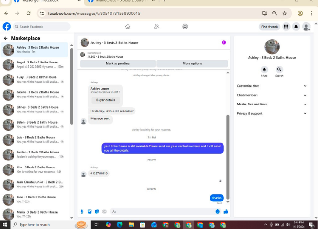Go back using the Marketplace back arrow
The height and width of the screenshot is (229, 318).
pos(6,38)
